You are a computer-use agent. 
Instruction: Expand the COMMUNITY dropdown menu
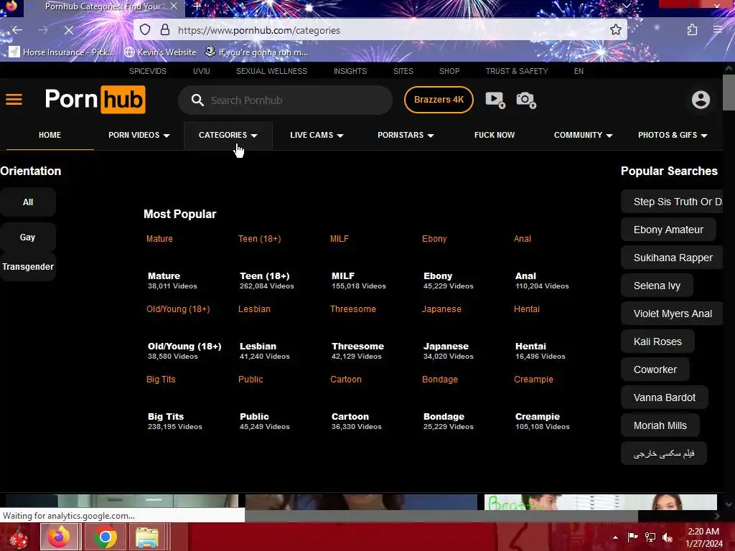583,135
